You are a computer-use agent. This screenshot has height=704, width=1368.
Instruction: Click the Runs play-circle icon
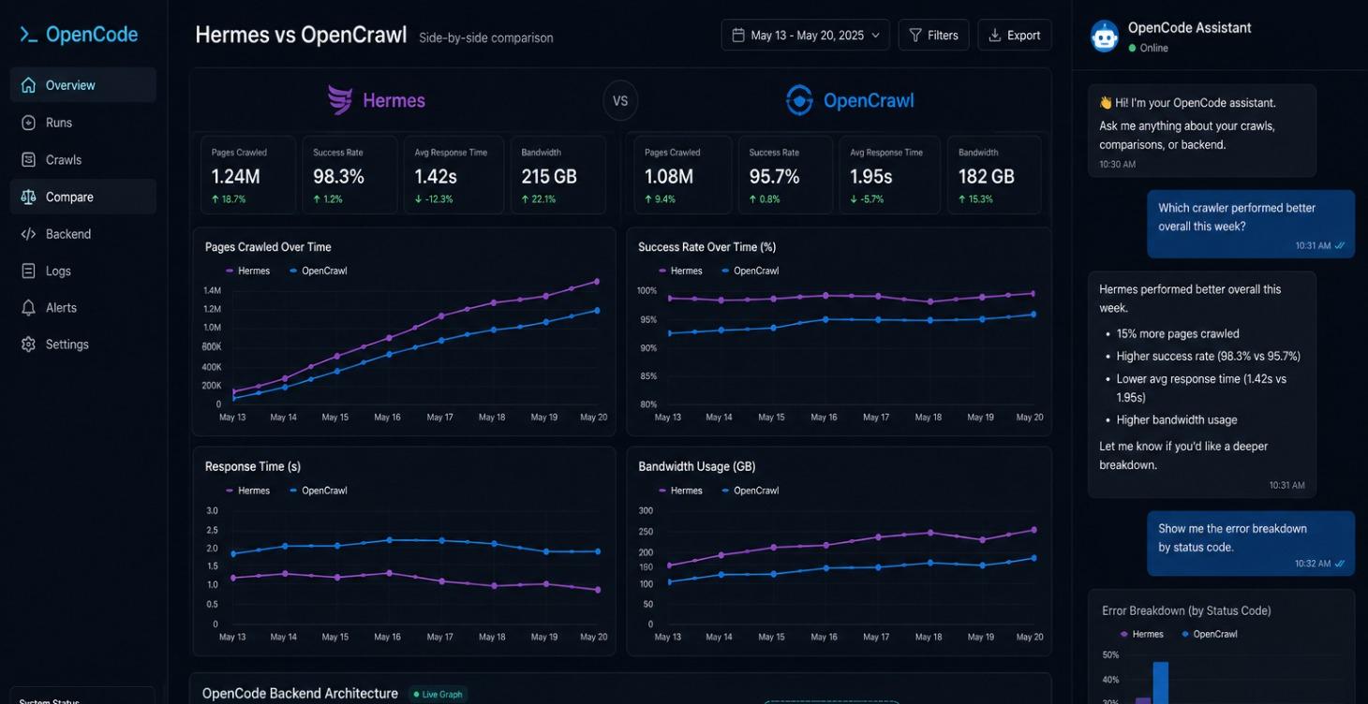[28, 123]
